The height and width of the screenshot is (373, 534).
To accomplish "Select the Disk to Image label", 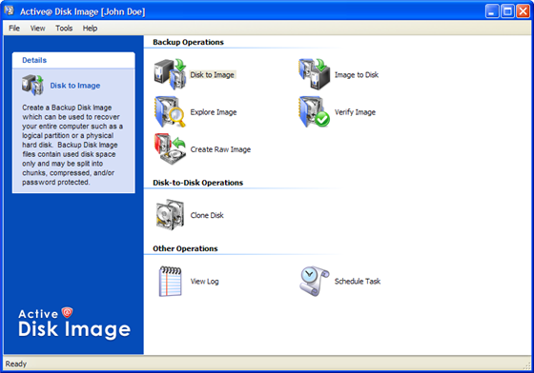I will click(212, 75).
